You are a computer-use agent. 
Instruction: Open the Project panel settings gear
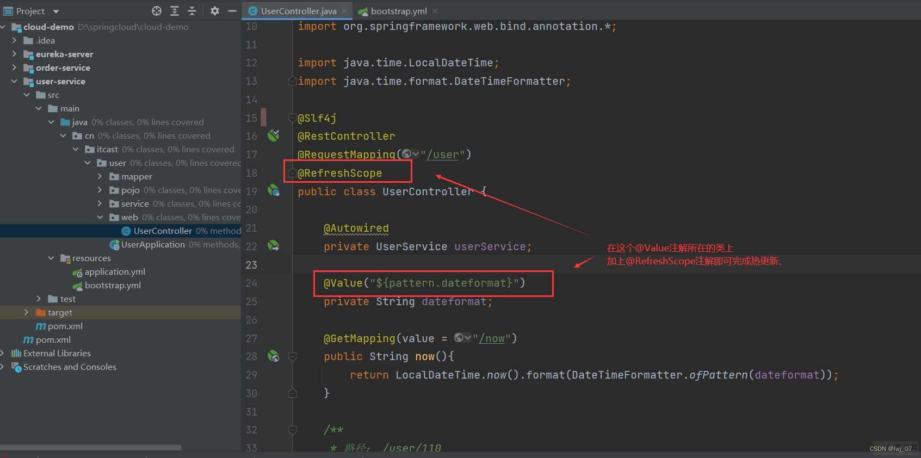(x=215, y=11)
